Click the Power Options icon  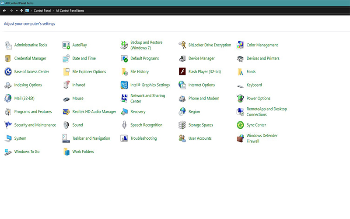tap(240, 98)
